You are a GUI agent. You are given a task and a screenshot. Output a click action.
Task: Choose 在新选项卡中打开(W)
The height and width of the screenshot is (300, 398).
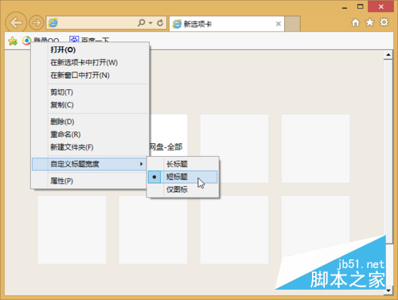(x=90, y=62)
